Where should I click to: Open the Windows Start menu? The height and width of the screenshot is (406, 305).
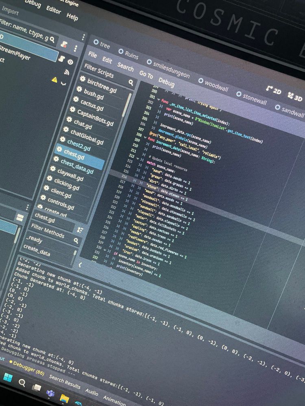[x=7, y=378]
